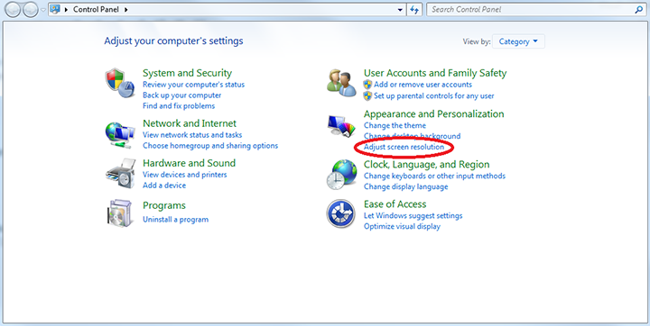Image resolution: width=650 pixels, height=326 pixels.
Task: Open the User Accounts people icon
Action: coord(341,83)
